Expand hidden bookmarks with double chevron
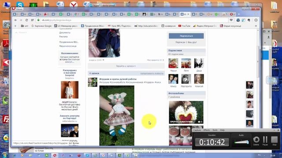Image resolution: width=282 pixels, height=158 pixels. [256, 26]
